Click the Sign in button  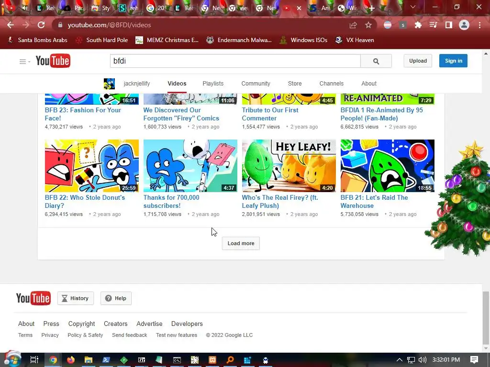(453, 61)
